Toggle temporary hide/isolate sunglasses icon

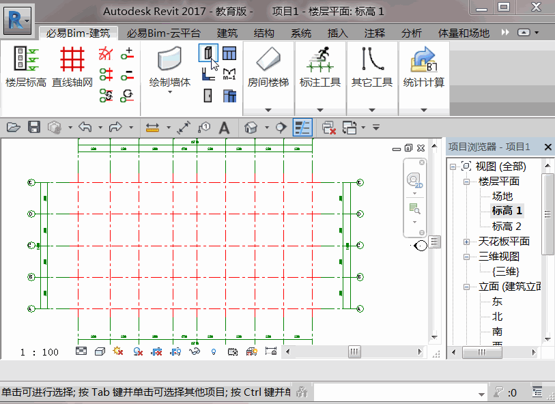point(195,351)
